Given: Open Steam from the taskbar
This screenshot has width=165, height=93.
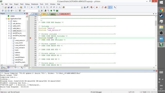Looking at the screenshot, I should pos(161,16).
